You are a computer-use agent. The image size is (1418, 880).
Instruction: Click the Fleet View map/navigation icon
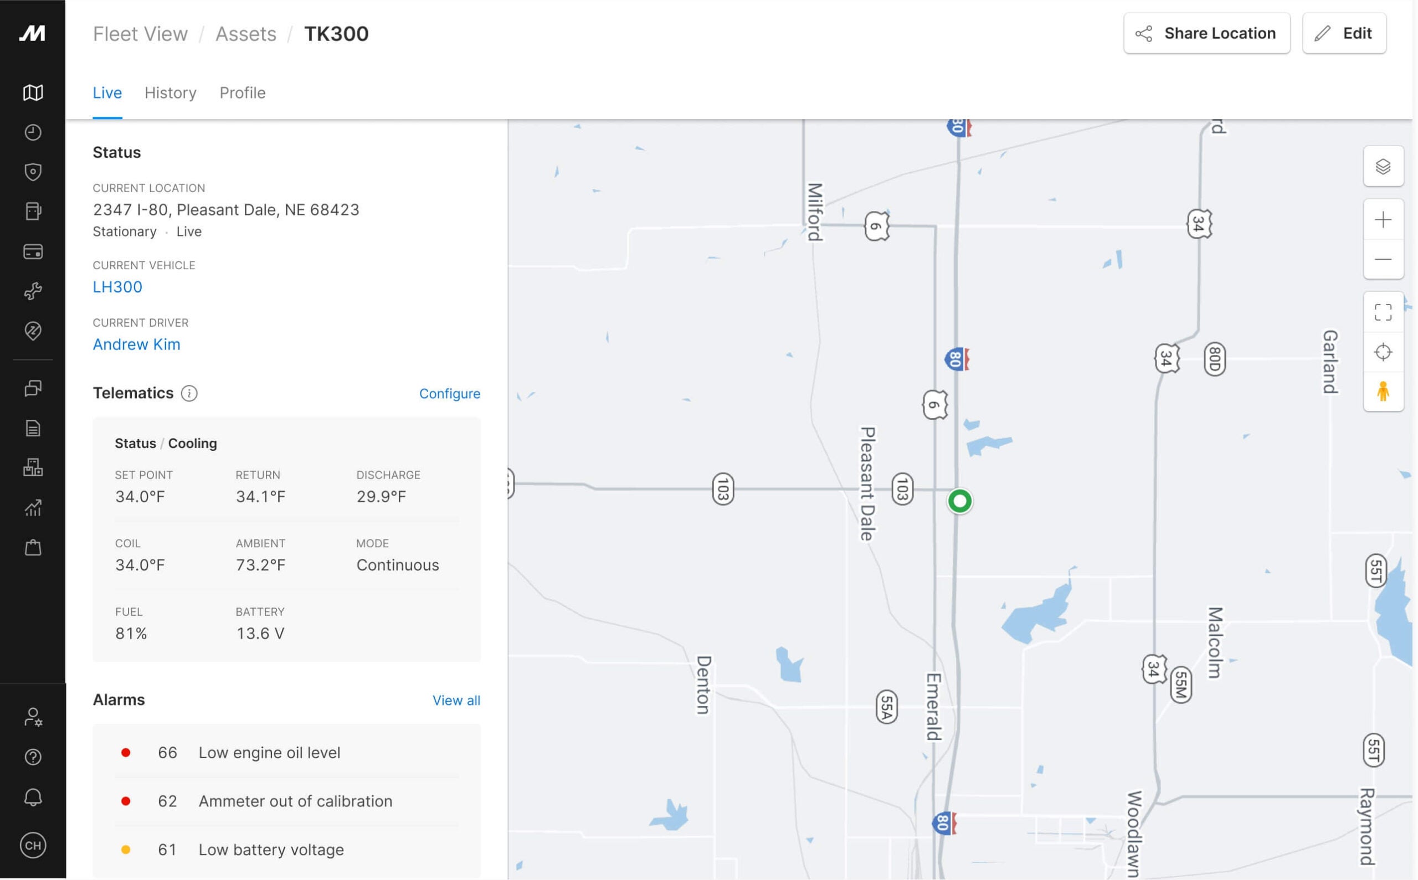[x=33, y=92]
